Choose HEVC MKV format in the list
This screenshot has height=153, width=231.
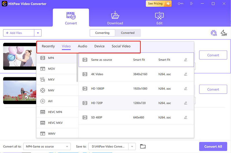[x=57, y=123]
